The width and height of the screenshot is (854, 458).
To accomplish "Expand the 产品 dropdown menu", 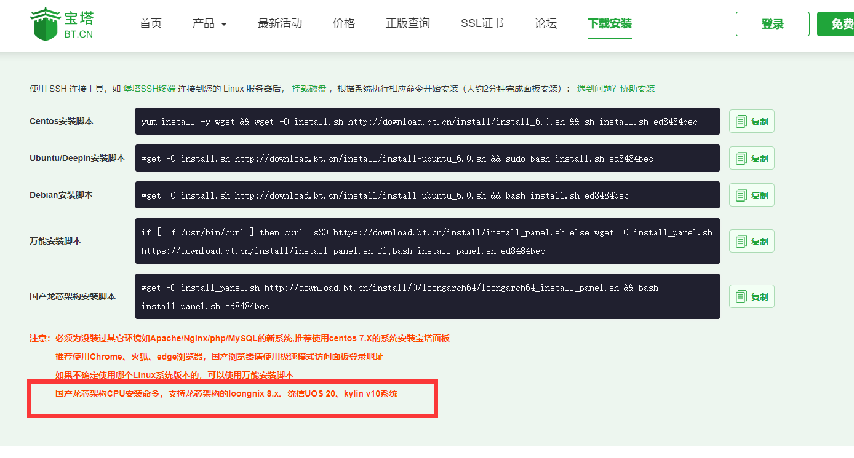I will (x=210, y=23).
